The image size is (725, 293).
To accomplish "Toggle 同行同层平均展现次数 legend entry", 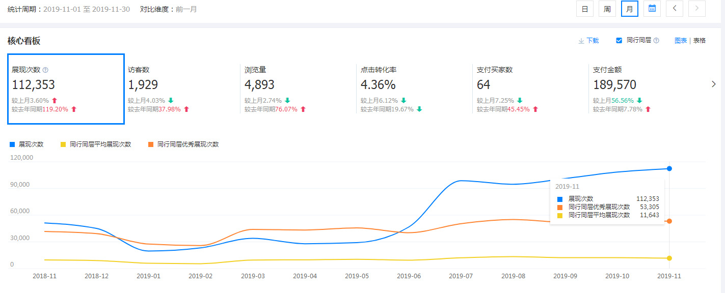I will point(96,144).
